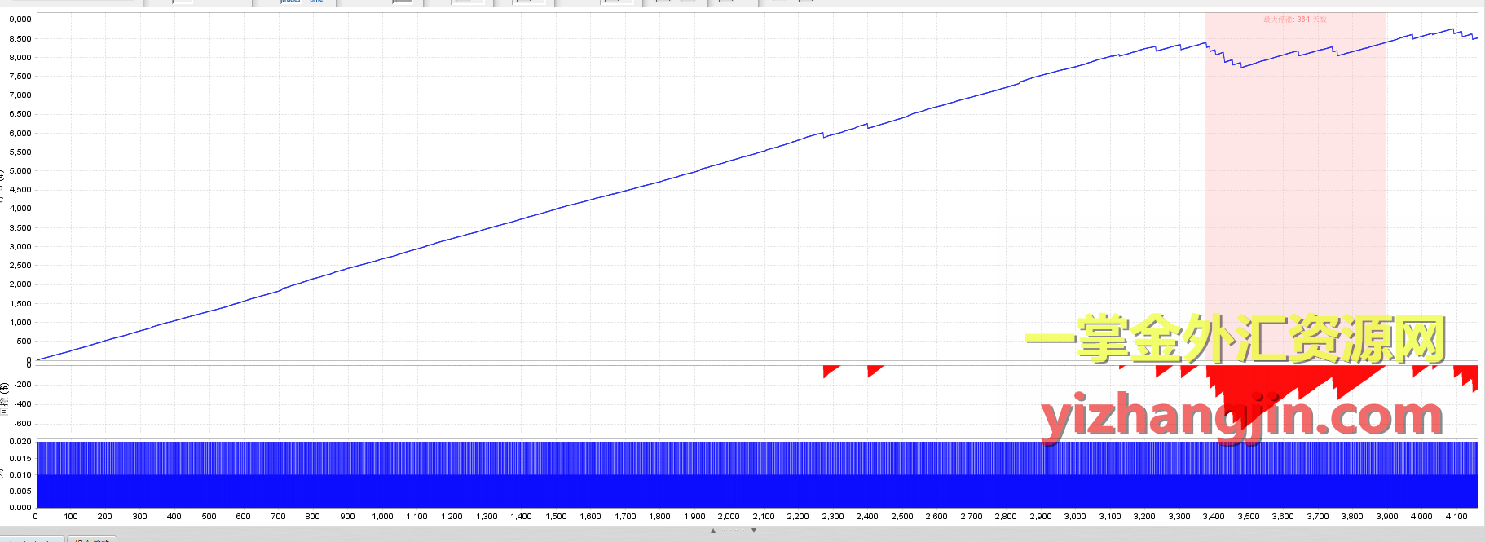Click the 0.005 lot size axis label
Screen dimensions: 1485x542
[x=20, y=491]
